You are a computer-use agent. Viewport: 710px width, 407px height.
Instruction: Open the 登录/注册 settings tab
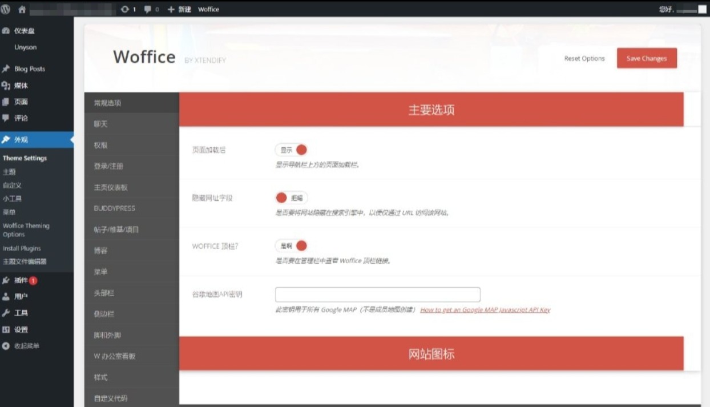point(132,166)
